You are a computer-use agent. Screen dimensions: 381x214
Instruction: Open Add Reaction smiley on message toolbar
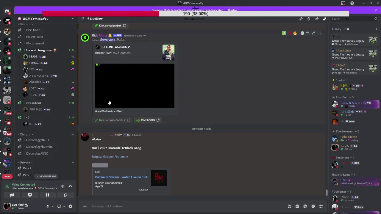point(302,33)
